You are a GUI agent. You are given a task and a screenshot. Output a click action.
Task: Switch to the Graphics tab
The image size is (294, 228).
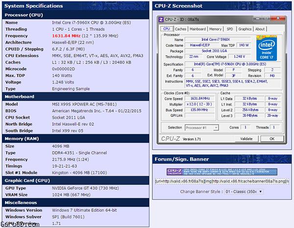pyautogui.click(x=245, y=29)
